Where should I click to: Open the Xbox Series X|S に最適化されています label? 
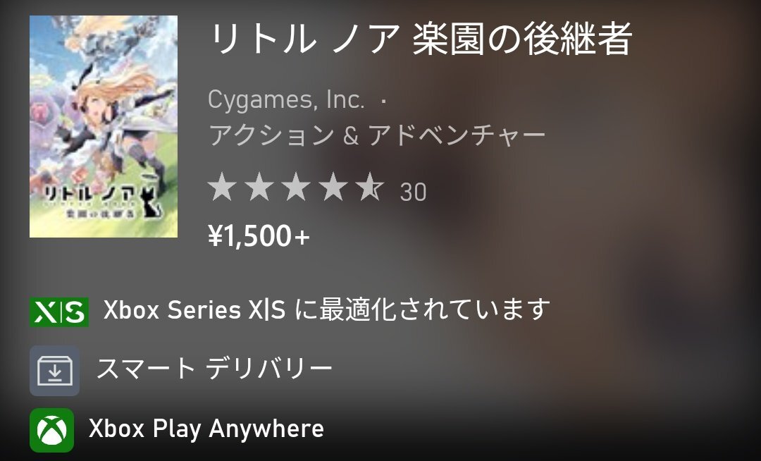[327, 309]
